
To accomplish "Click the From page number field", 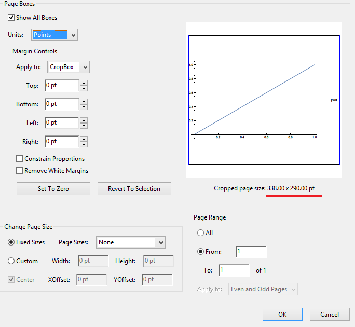I will 251,252.
